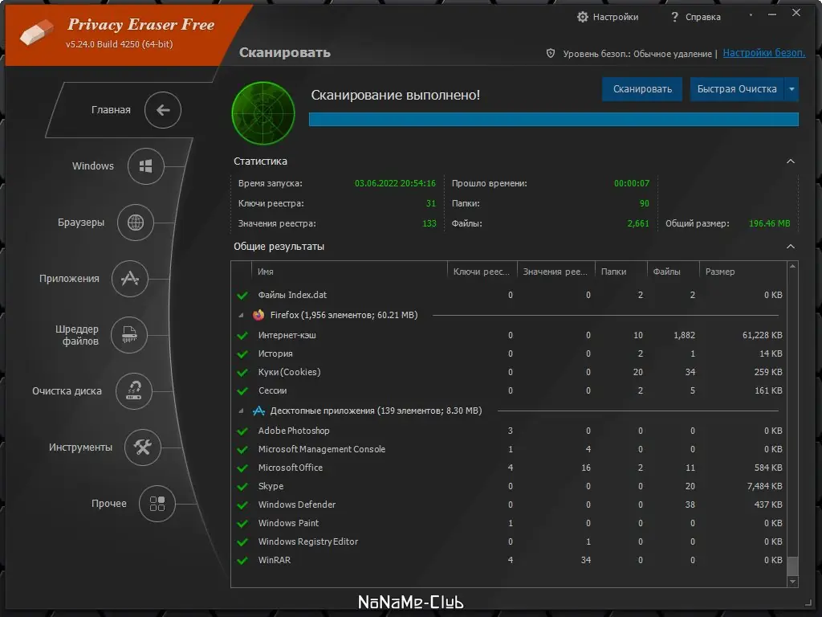Sort by the Имя column header
Image resolution: width=822 pixels, height=617 pixels.
click(x=350, y=272)
